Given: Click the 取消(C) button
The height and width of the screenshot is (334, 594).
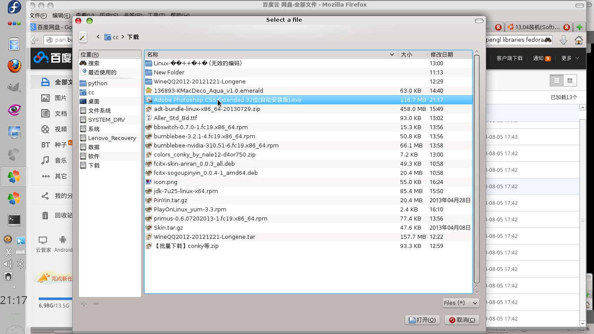Looking at the screenshot, I should click(x=462, y=320).
